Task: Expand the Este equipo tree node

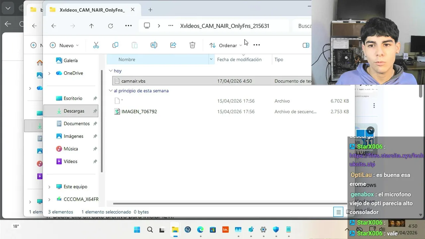Action: (x=49, y=187)
